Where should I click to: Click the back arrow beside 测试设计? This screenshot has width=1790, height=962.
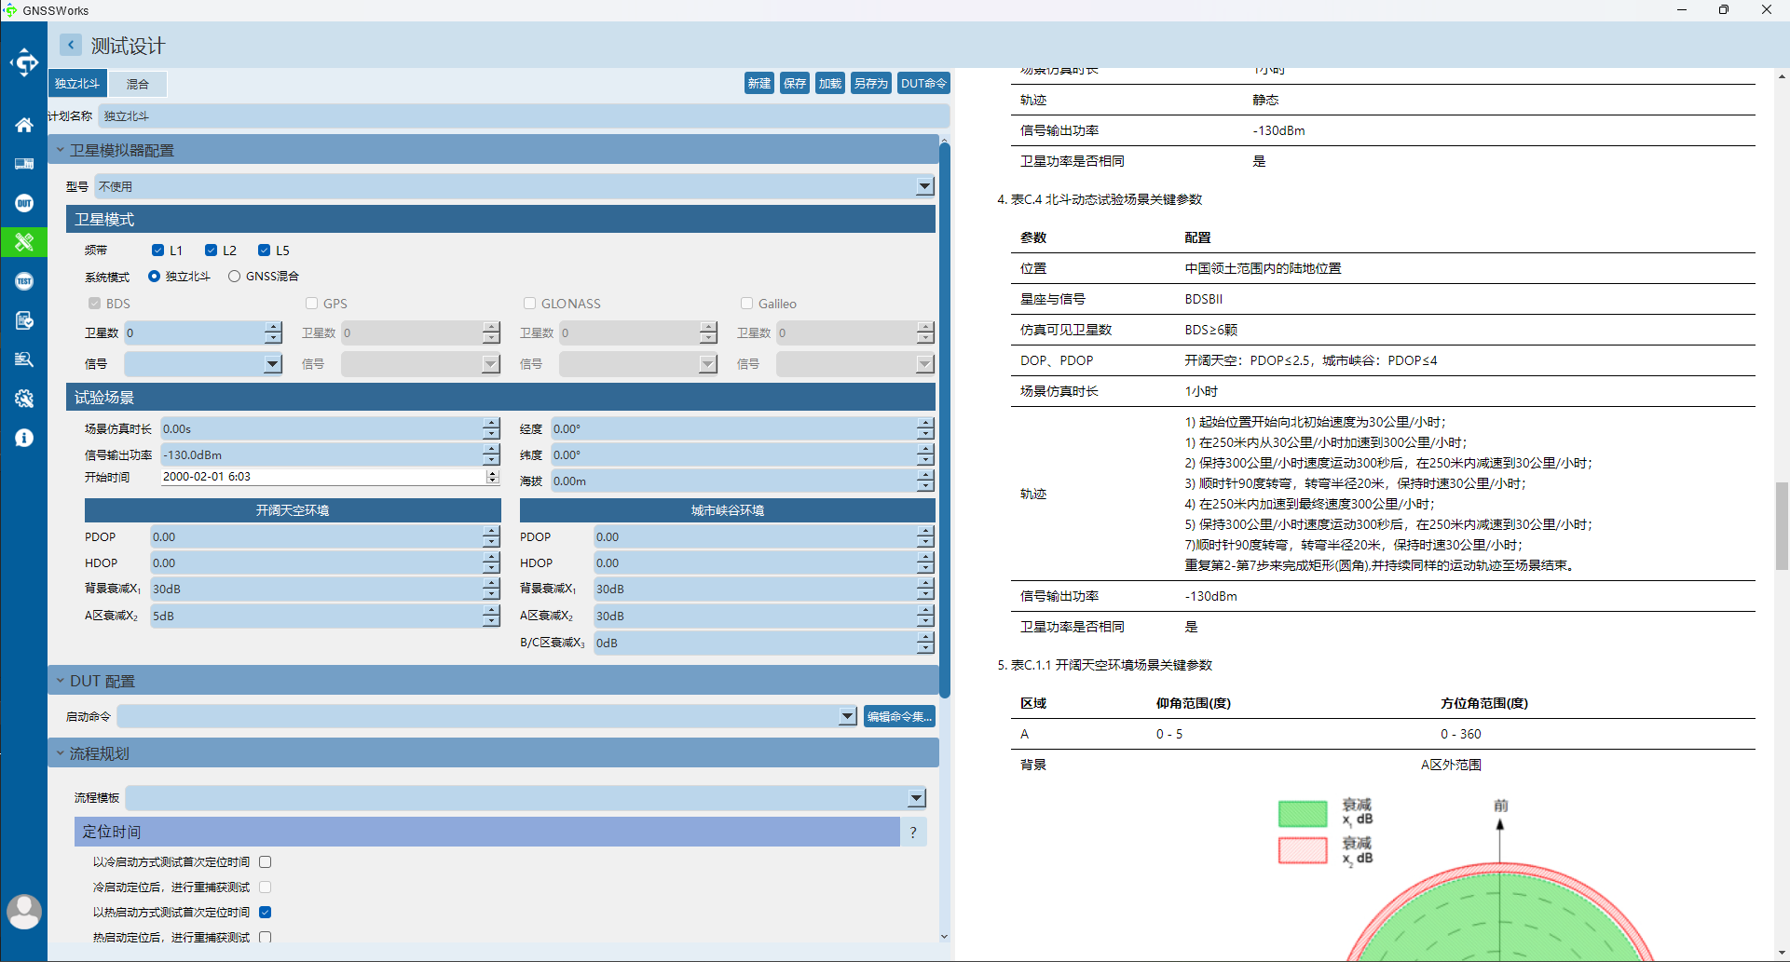pyautogui.click(x=71, y=45)
